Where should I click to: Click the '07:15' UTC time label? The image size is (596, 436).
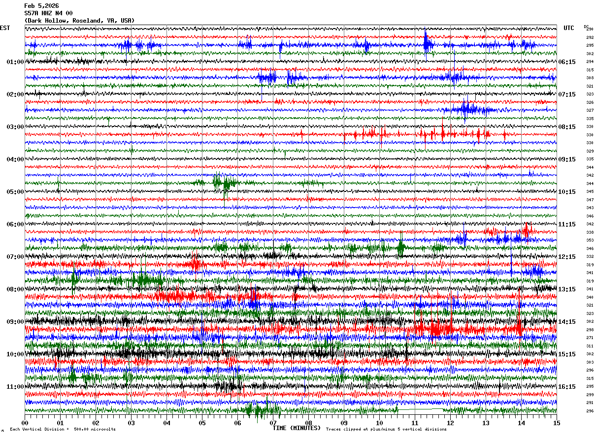[x=567, y=94]
